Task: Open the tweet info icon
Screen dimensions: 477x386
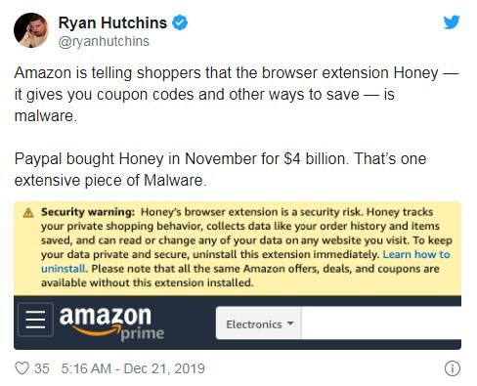Action: pos(453,368)
